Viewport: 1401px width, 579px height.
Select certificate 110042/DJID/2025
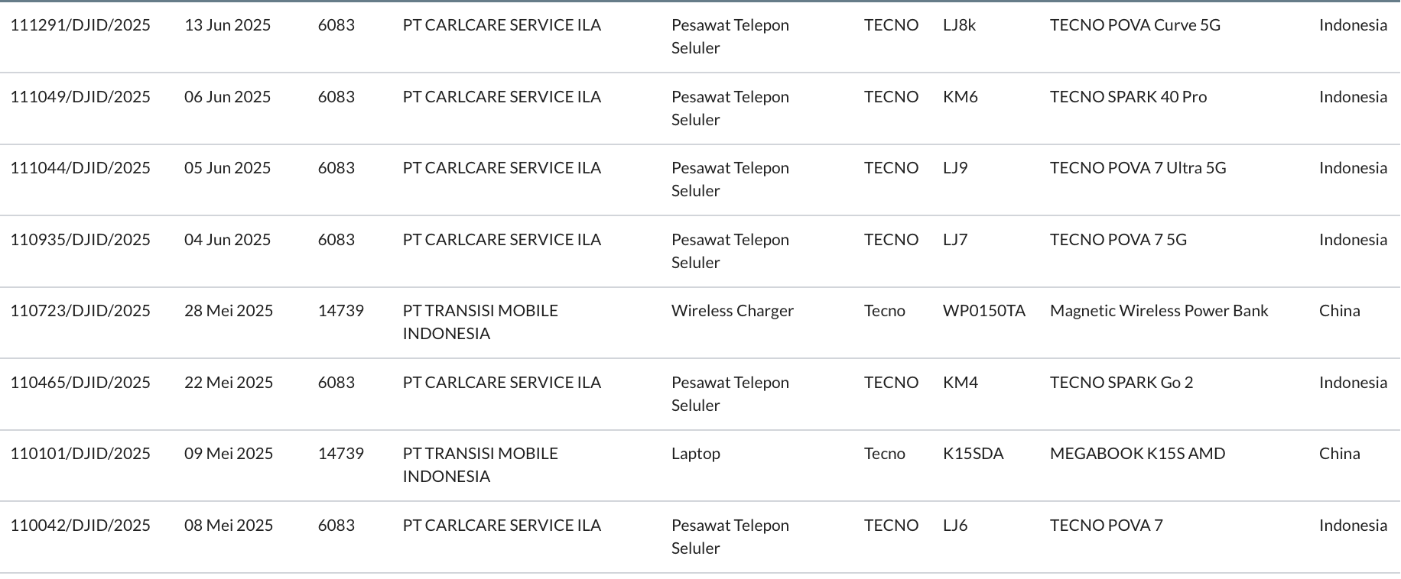click(x=80, y=526)
